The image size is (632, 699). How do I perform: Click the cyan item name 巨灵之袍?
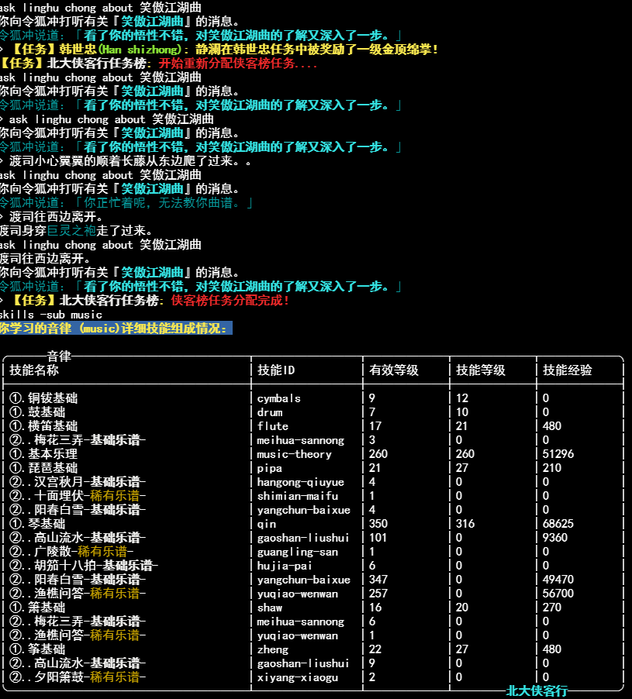(x=71, y=231)
